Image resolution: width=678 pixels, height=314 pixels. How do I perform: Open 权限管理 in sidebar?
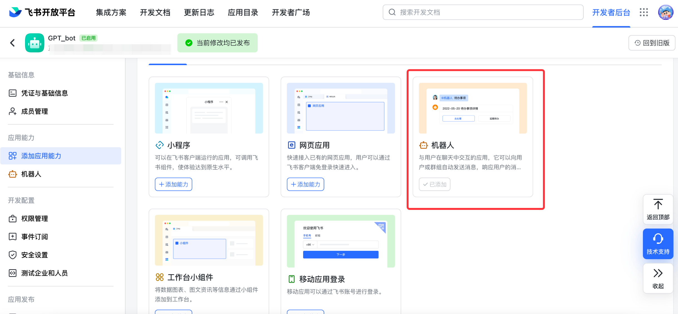[x=35, y=219]
